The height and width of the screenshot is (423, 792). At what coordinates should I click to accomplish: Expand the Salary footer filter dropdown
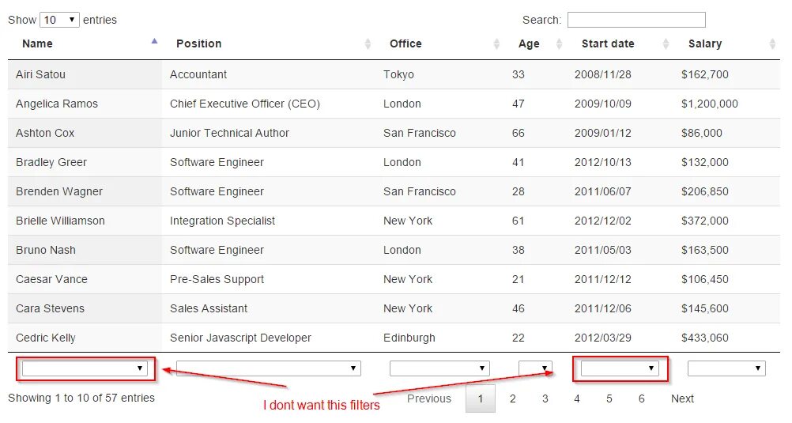tap(726, 368)
